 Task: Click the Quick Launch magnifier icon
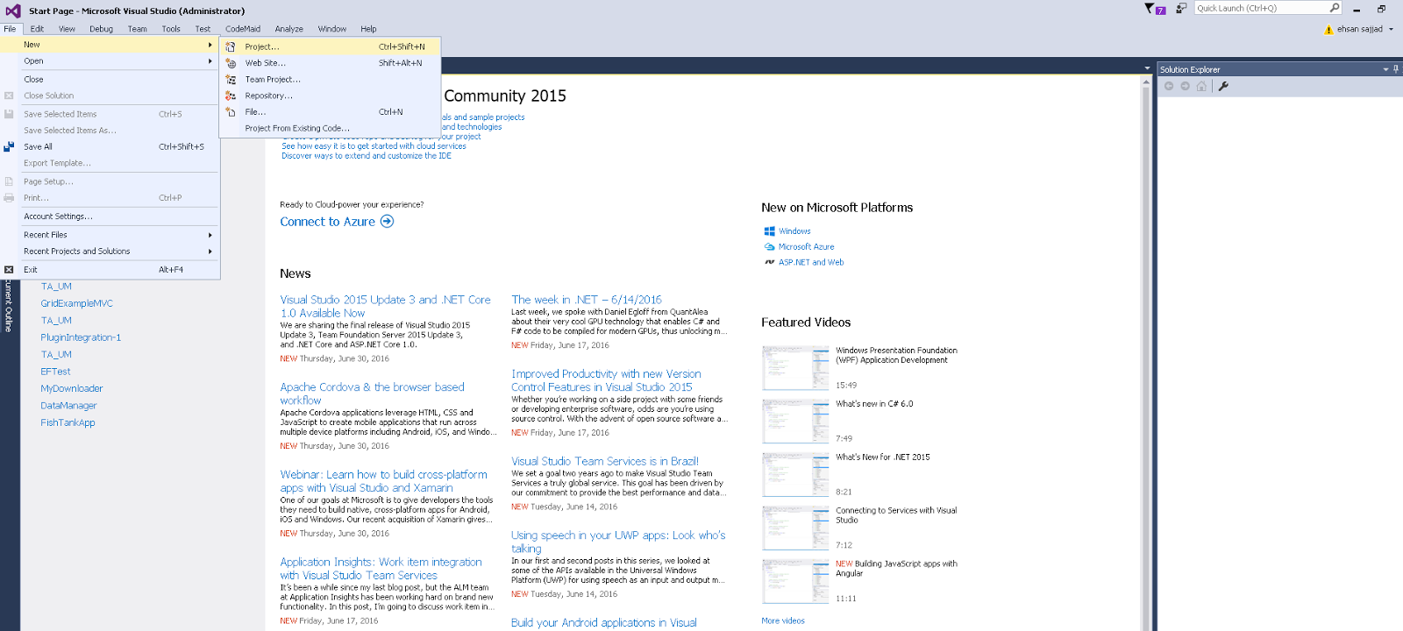pyautogui.click(x=1335, y=8)
